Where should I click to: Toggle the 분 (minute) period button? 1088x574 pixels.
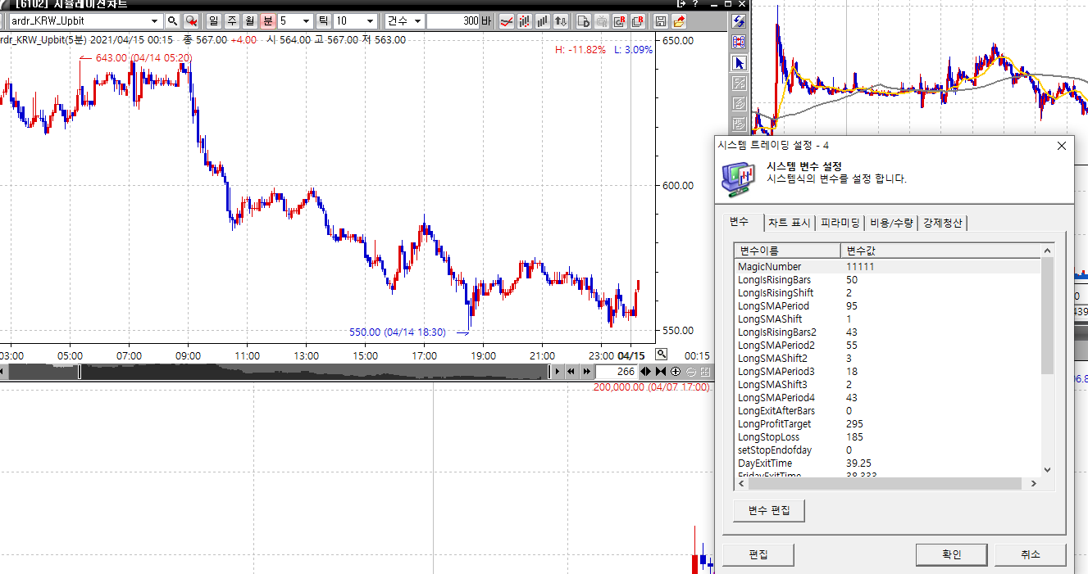pyautogui.click(x=267, y=21)
